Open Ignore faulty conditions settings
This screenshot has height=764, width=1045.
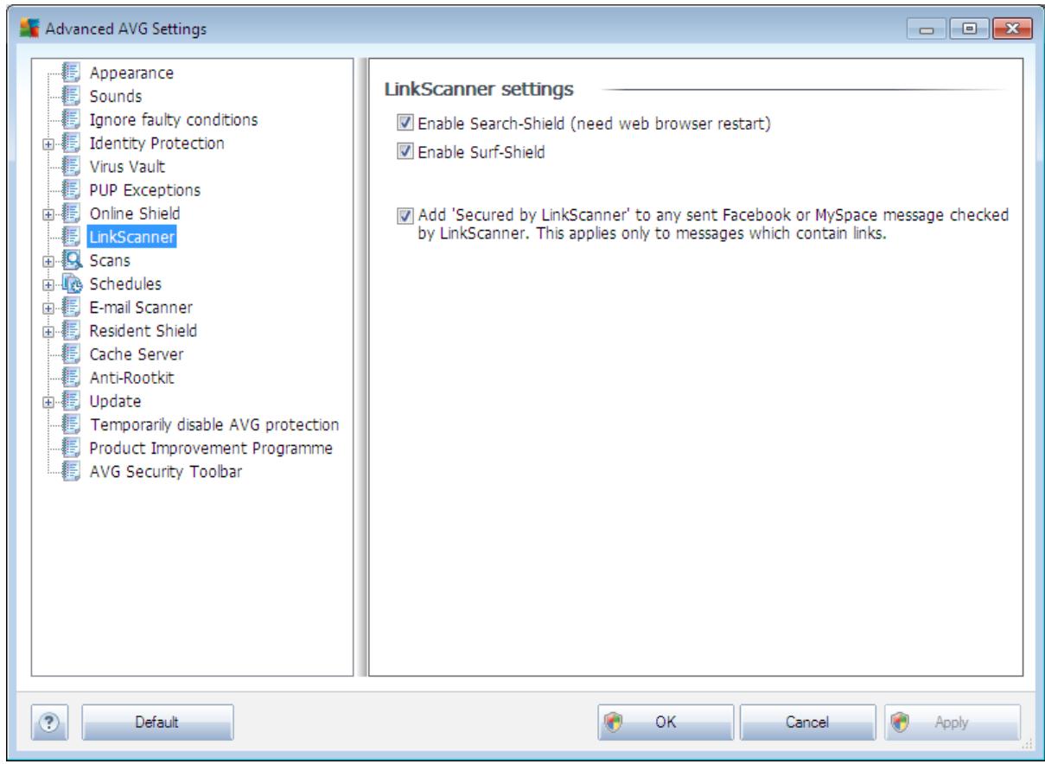click(x=174, y=120)
